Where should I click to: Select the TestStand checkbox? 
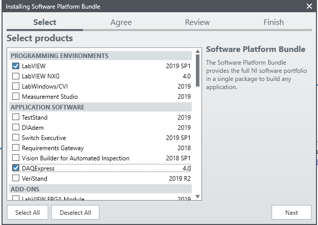[x=16, y=117]
